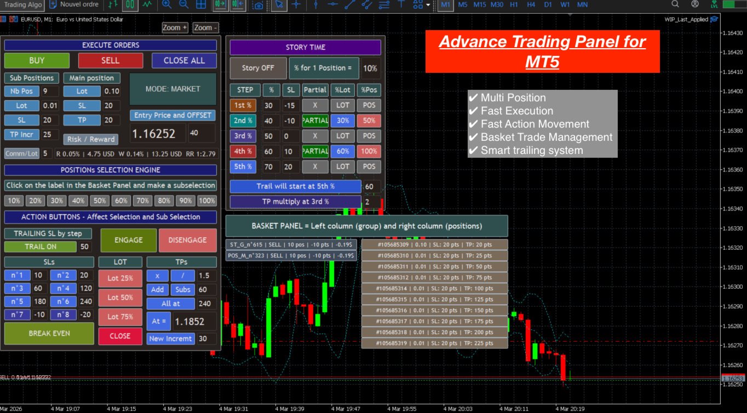Image resolution: width=747 pixels, height=413 pixels.
Task: Click the New Incremt button
Action: pos(171,339)
